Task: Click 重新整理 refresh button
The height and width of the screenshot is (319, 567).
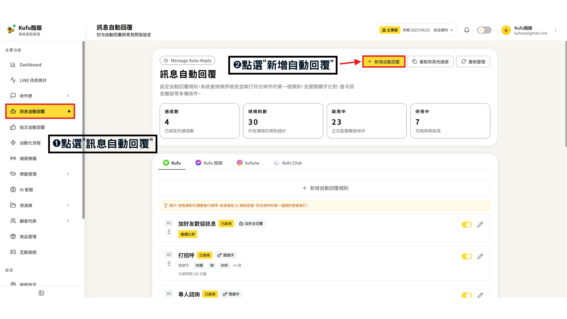Action: (473, 62)
